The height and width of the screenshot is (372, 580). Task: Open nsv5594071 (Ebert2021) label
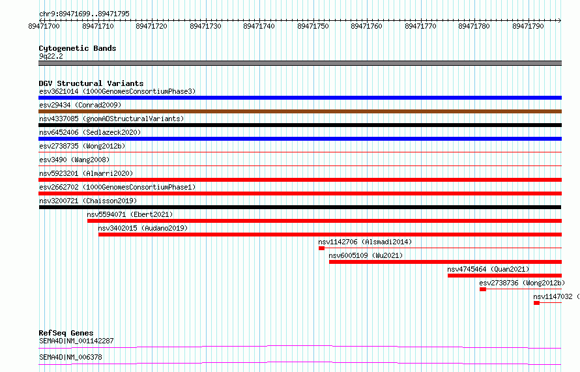(130, 214)
